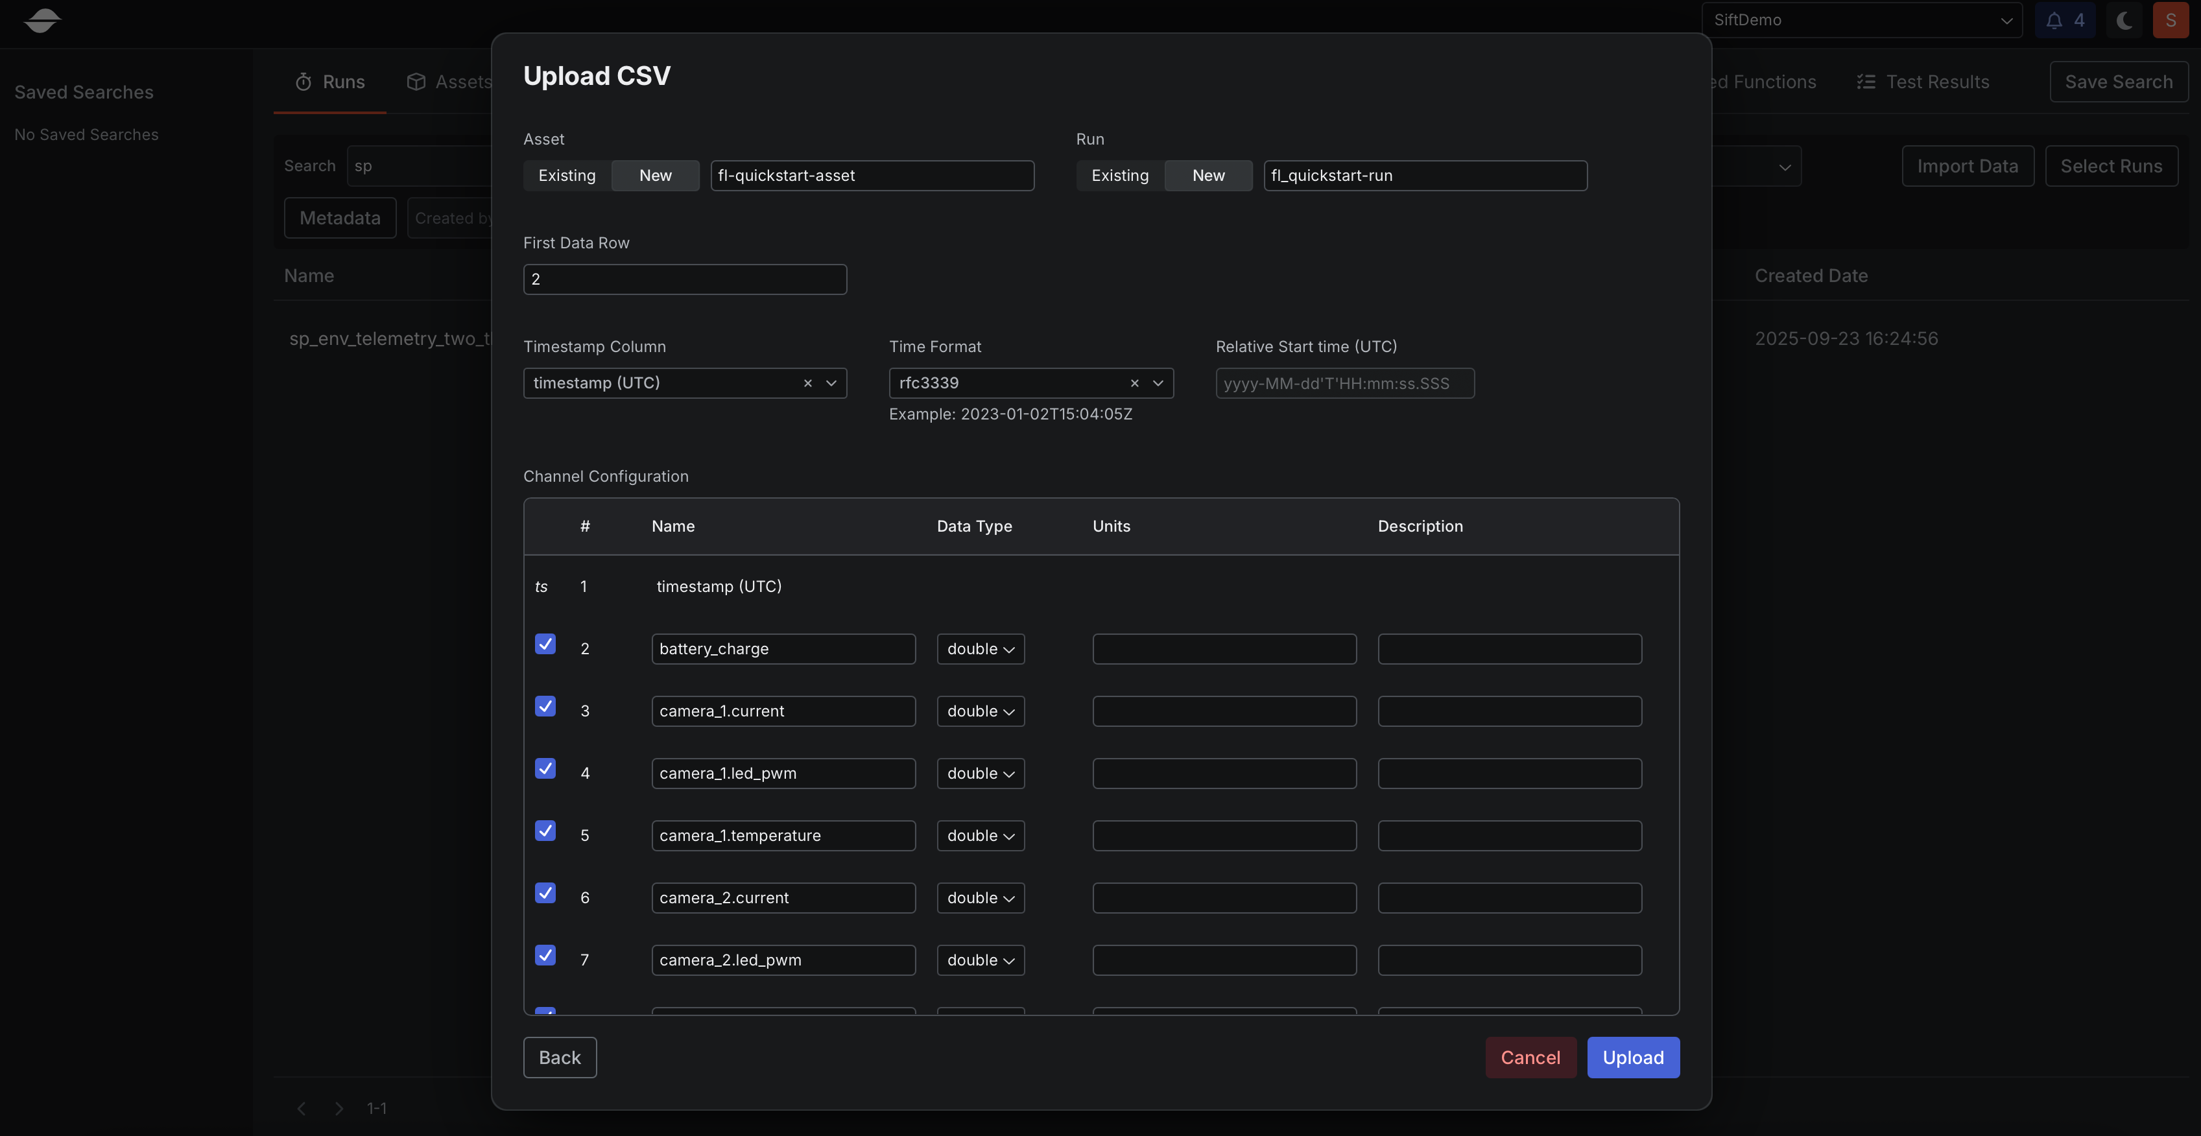The image size is (2201, 1136).
Task: Clear the rfc3339 Time Format selection
Action: (x=1134, y=383)
